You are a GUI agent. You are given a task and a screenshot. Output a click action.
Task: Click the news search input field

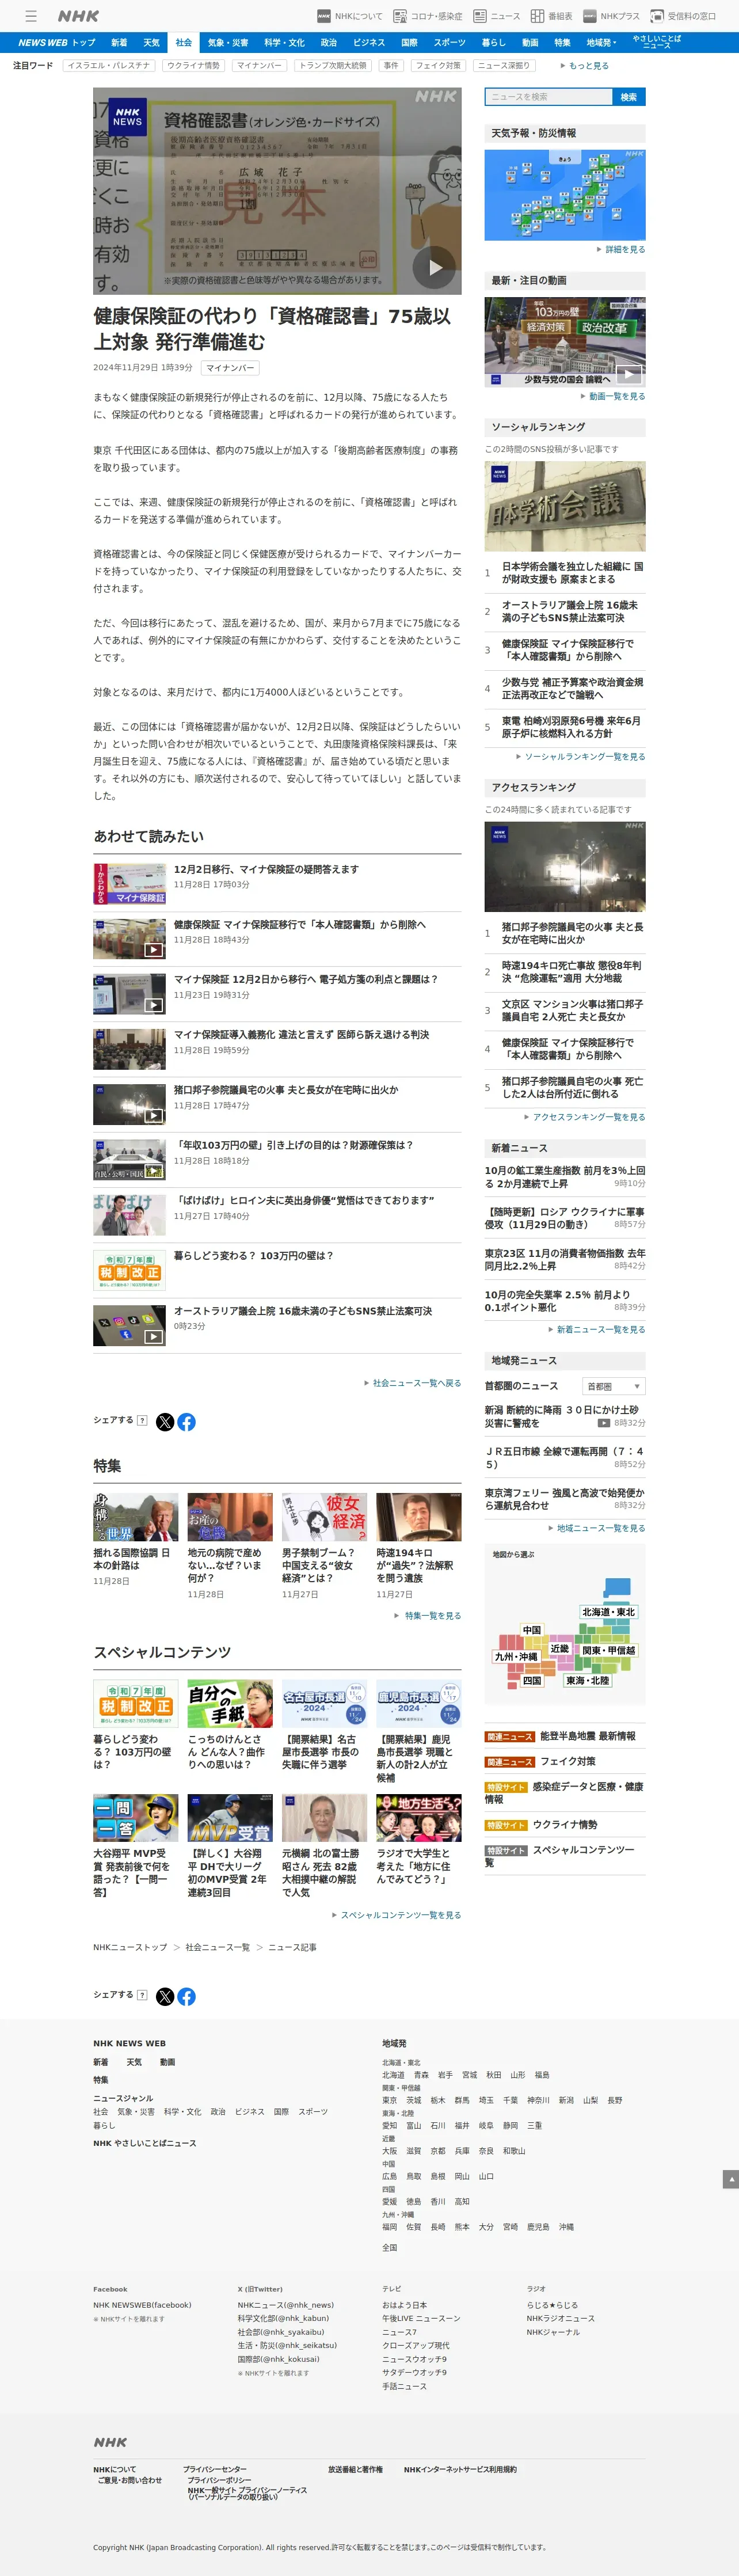pos(548,97)
